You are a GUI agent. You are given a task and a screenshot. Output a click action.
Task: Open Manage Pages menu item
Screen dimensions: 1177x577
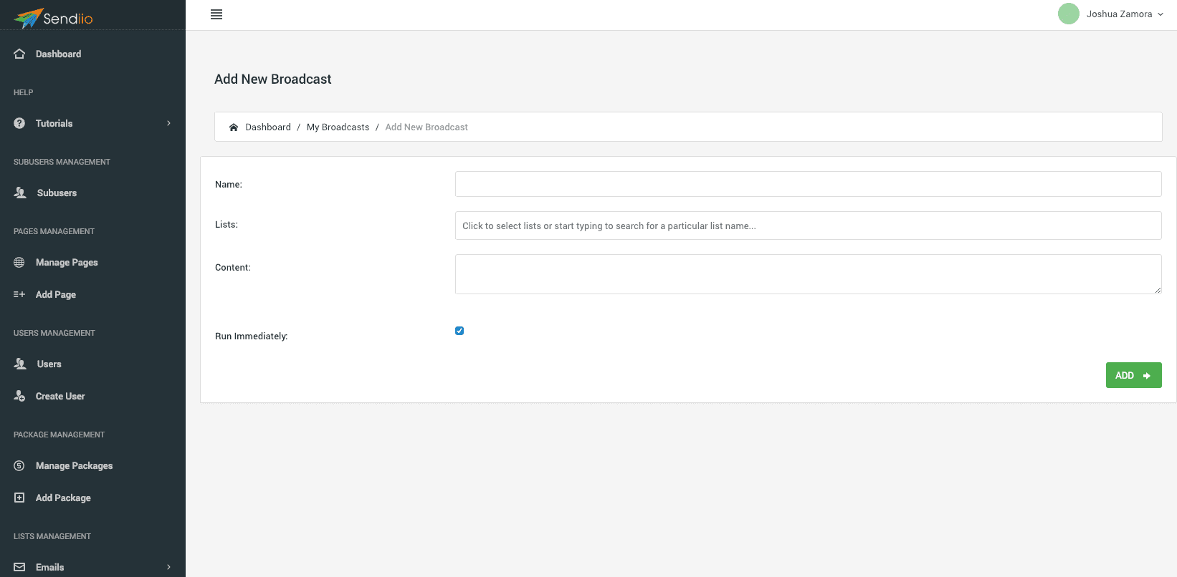click(x=67, y=262)
